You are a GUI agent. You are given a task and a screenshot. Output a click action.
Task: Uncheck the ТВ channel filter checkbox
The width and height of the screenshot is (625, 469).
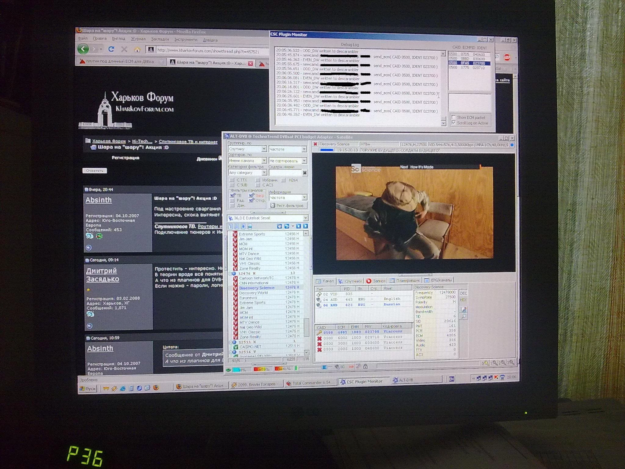(233, 195)
